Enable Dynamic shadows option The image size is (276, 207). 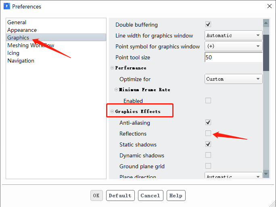(208, 155)
